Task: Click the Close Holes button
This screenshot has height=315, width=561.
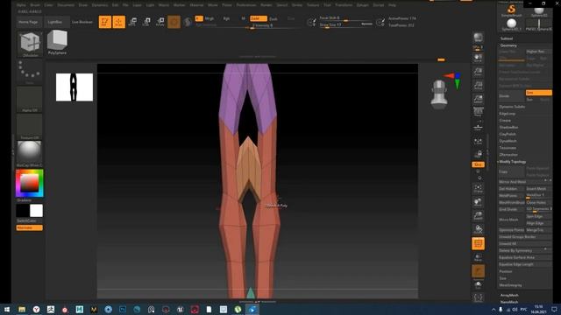Action: tap(538, 202)
